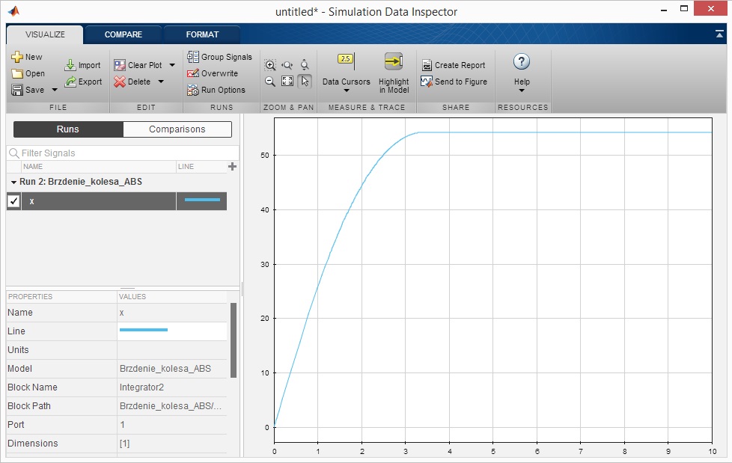
Task: Select the zoom out tool
Action: [270, 82]
